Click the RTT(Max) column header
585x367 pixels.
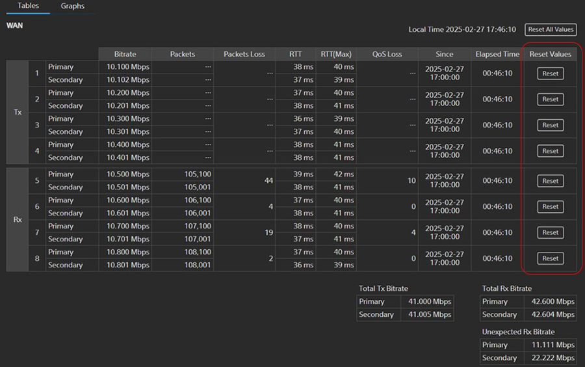(336, 54)
